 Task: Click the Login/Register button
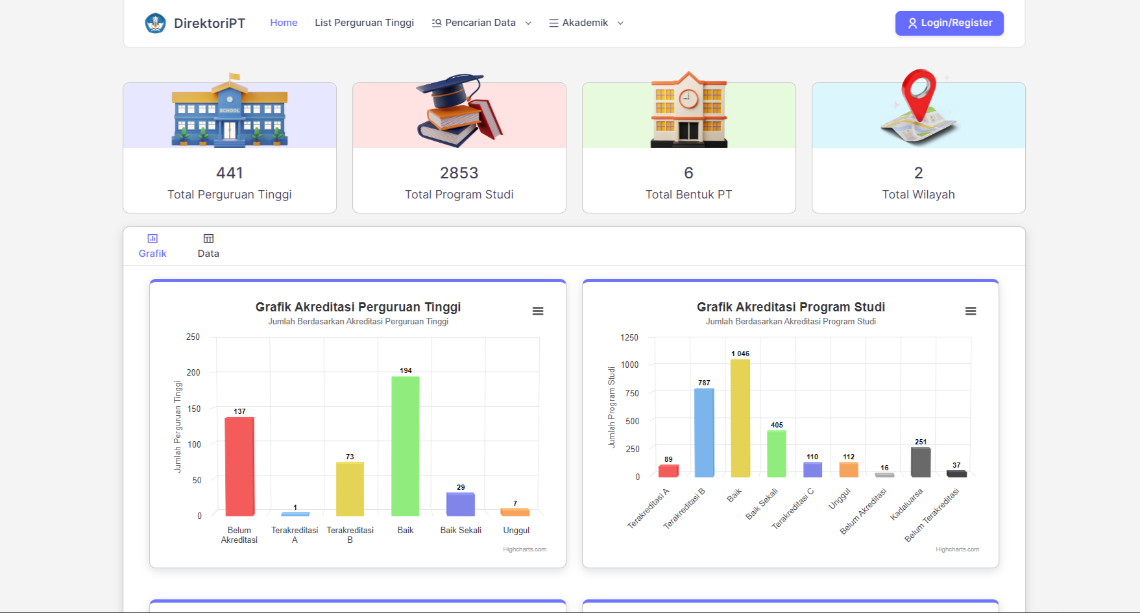[949, 23]
